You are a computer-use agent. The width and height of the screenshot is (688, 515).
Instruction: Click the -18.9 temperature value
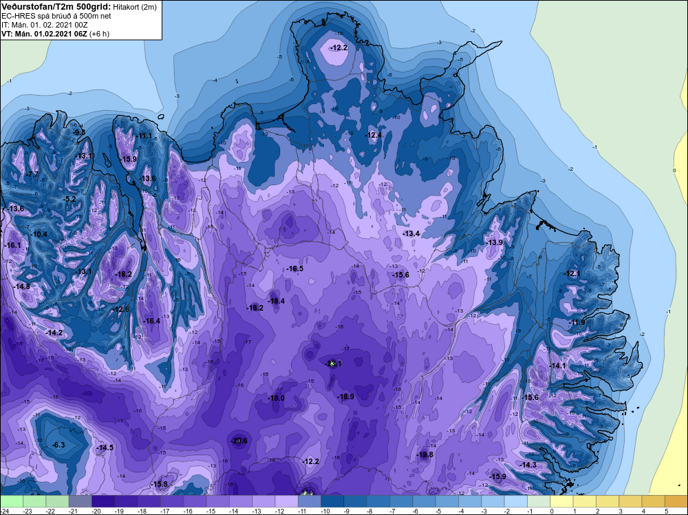coord(345,397)
